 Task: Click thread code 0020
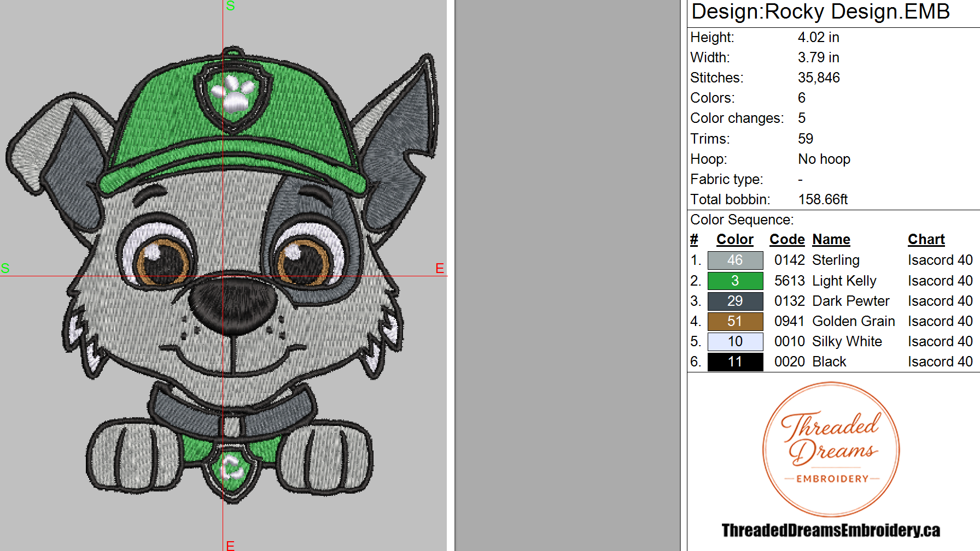coord(790,362)
